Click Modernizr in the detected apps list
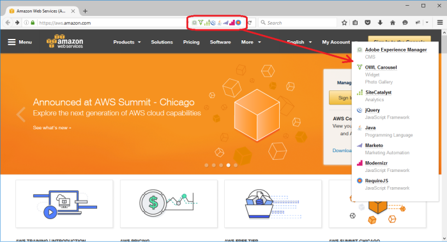447x242 pixels. [x=376, y=163]
